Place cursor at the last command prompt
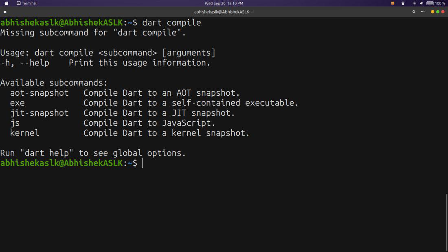 pos(143,163)
